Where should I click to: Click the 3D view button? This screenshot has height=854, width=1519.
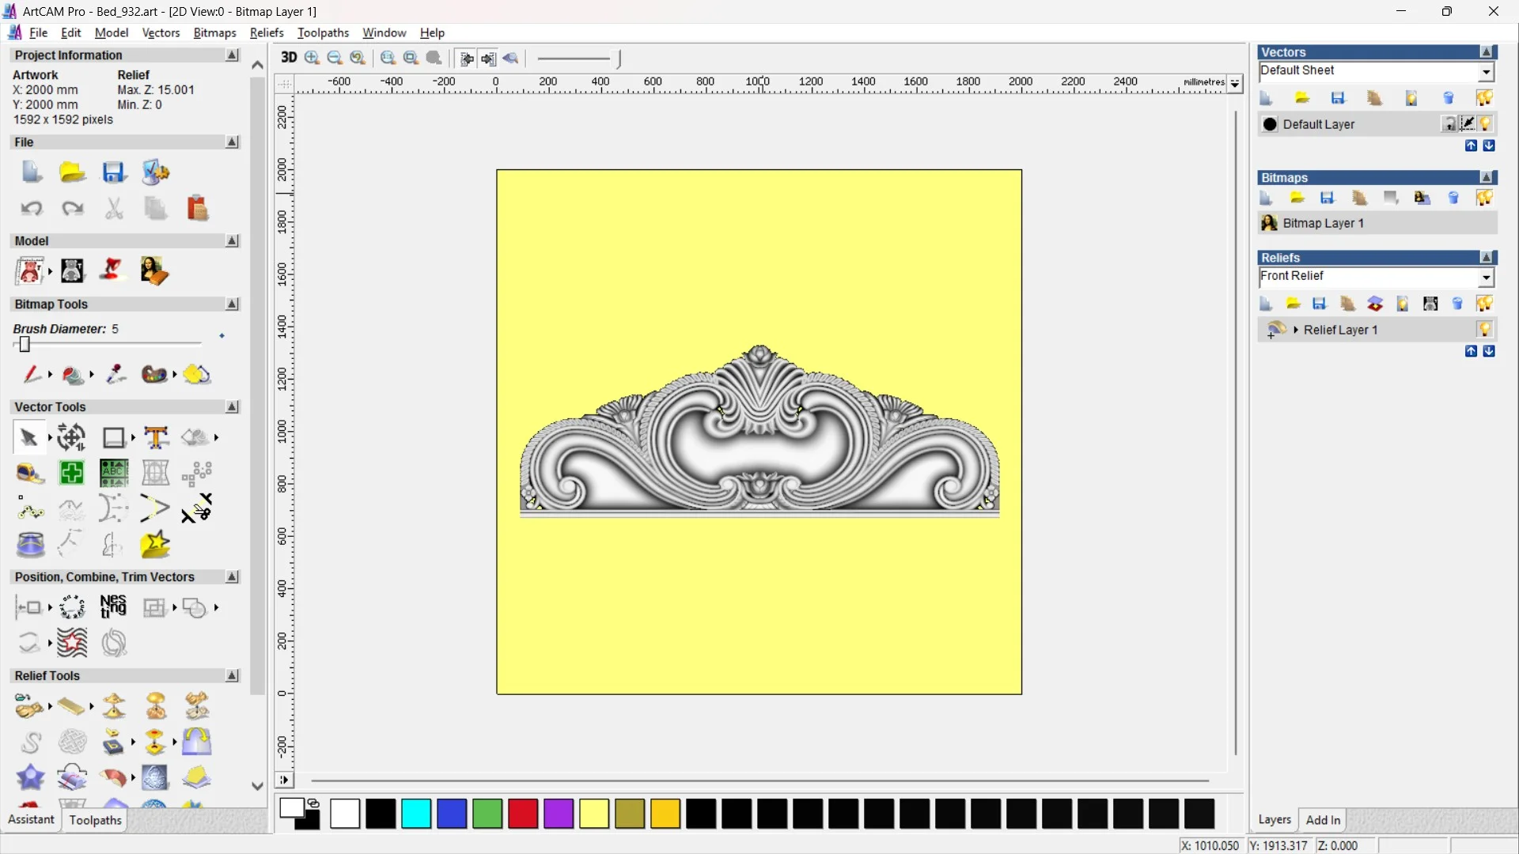(289, 58)
